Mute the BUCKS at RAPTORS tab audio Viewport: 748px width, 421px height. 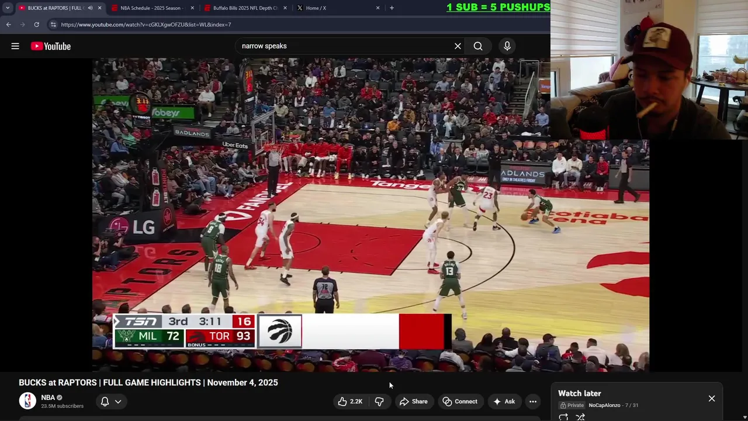tap(90, 8)
